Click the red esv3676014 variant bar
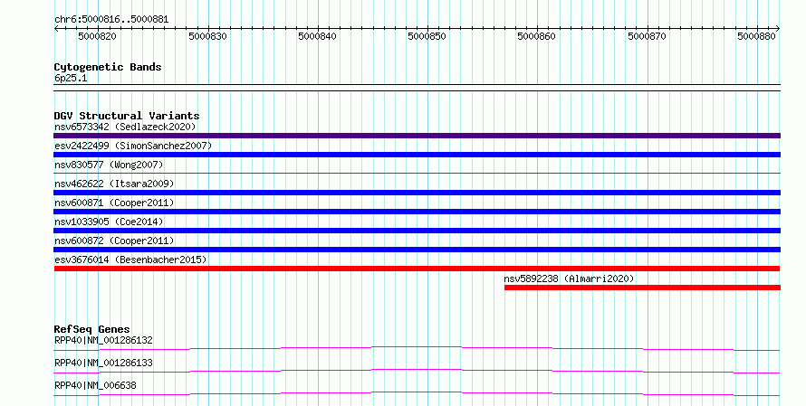806x406 pixels. (x=417, y=269)
